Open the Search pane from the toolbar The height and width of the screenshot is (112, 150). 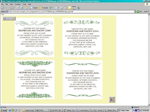(33, 8)
